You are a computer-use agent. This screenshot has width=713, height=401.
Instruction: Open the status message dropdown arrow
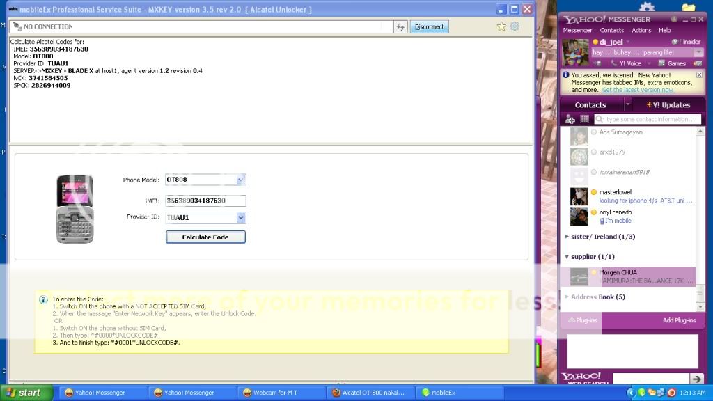click(698, 52)
